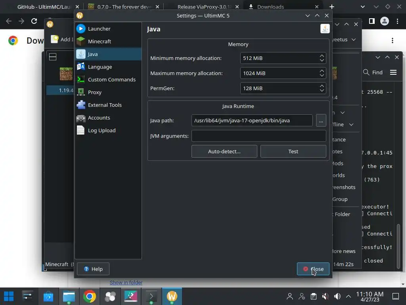Click Find in the console window
Screen dimensions: 406x305
[373, 72]
